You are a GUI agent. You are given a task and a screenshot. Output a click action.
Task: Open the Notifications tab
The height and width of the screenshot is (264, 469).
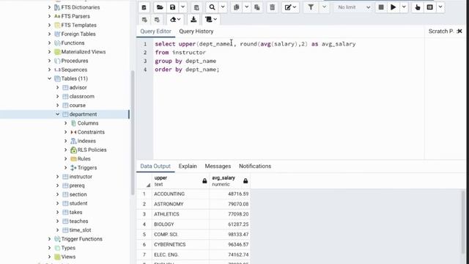[x=255, y=166]
